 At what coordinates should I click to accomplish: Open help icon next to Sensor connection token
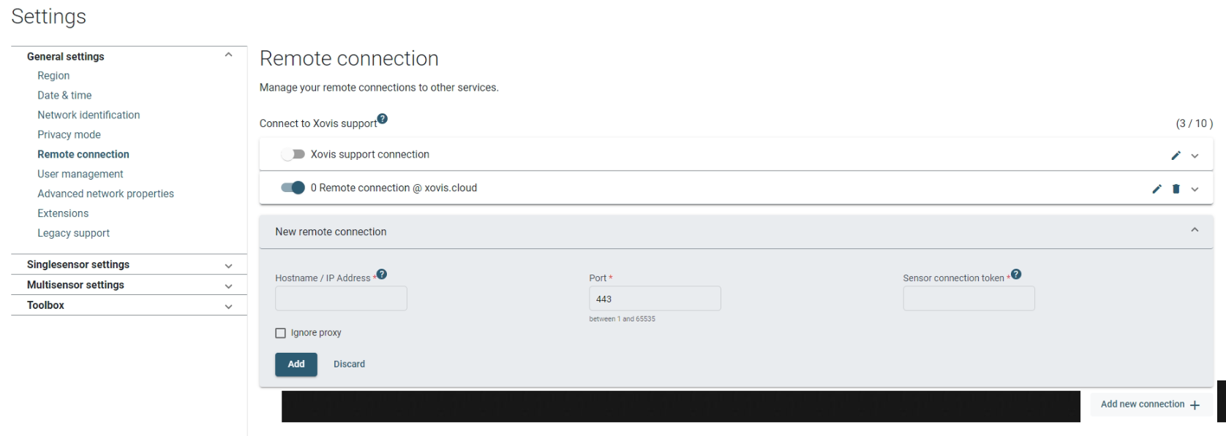1015,274
